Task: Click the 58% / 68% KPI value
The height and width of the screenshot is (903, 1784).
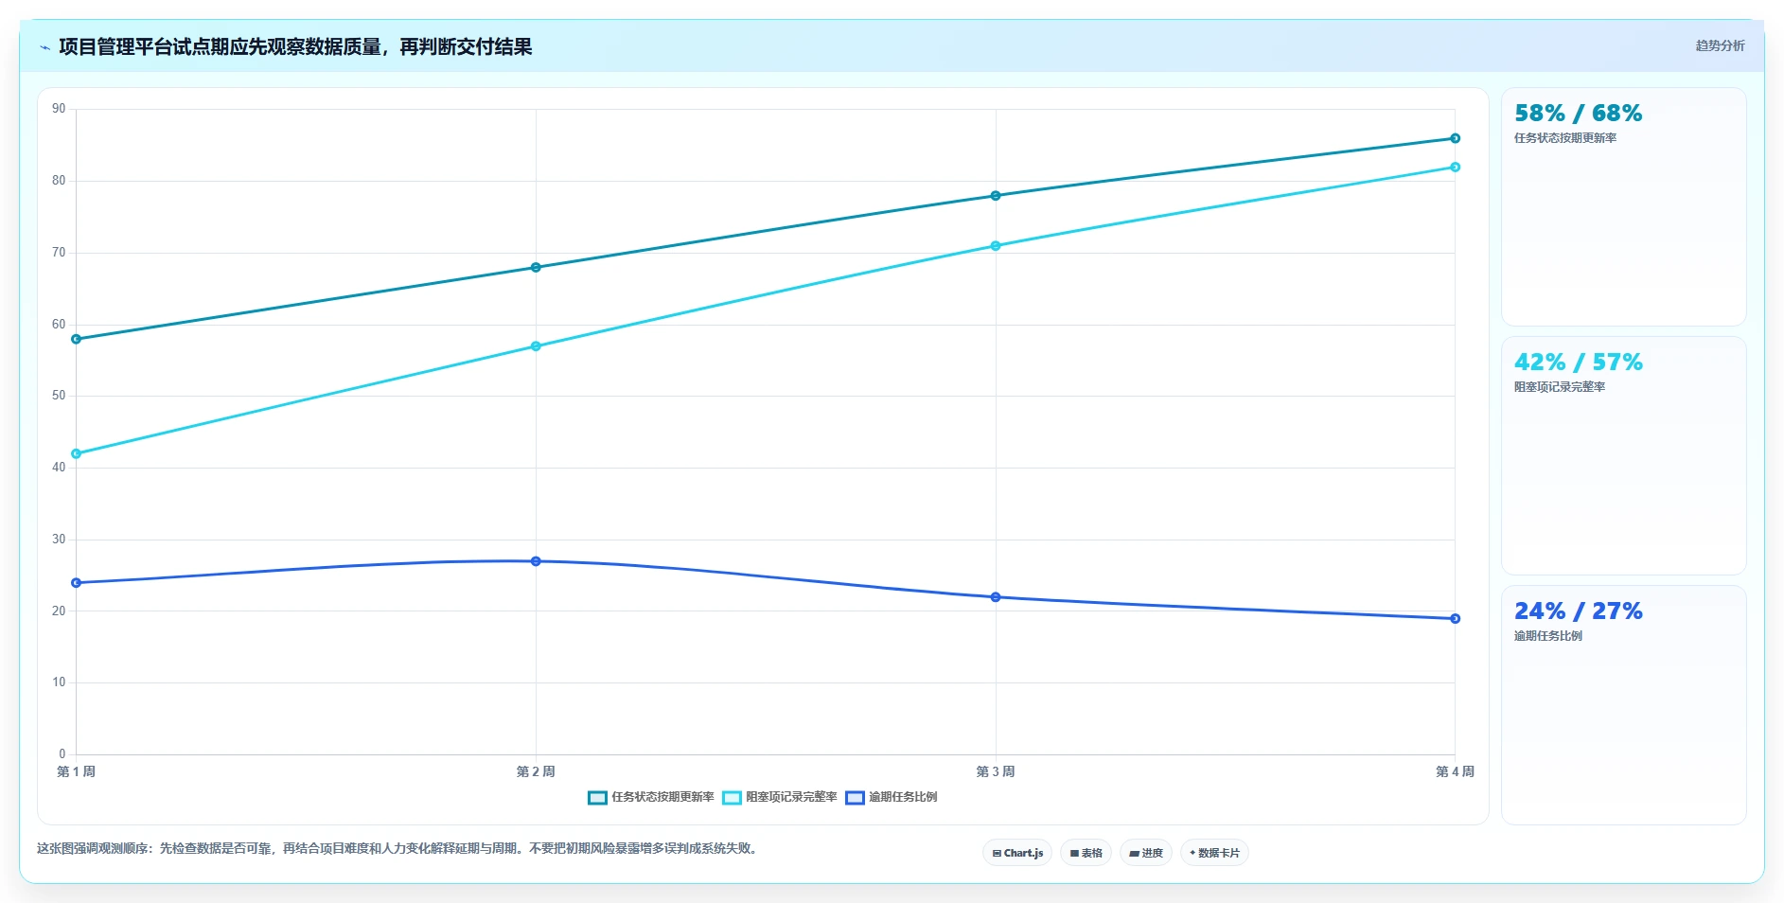Action: 1578,114
